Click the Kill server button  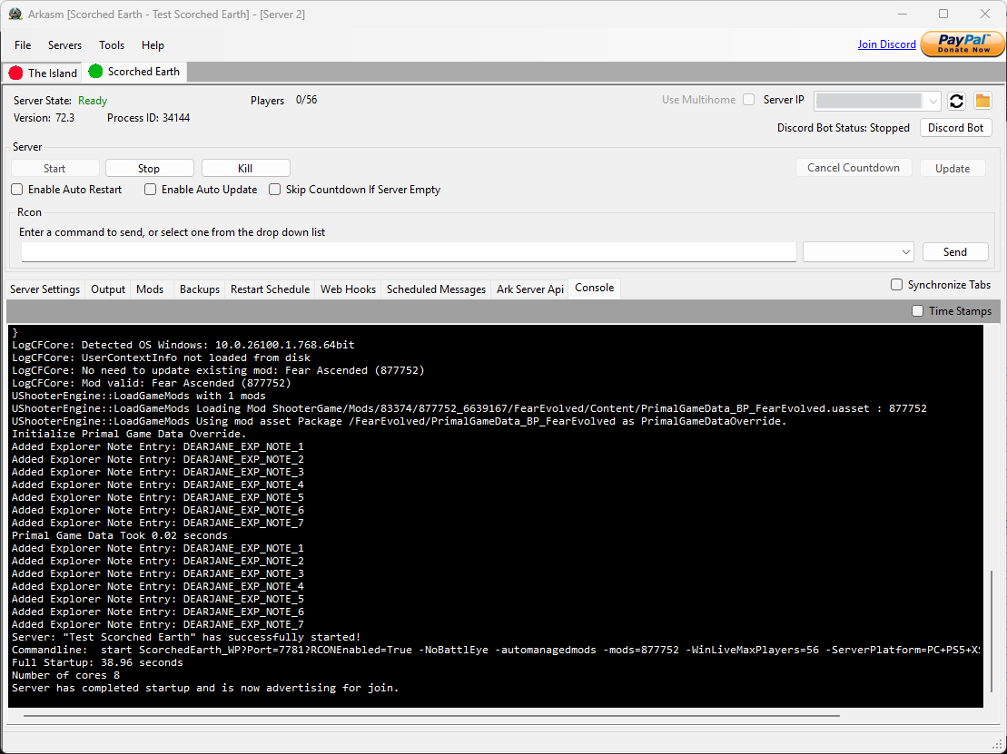click(x=245, y=168)
